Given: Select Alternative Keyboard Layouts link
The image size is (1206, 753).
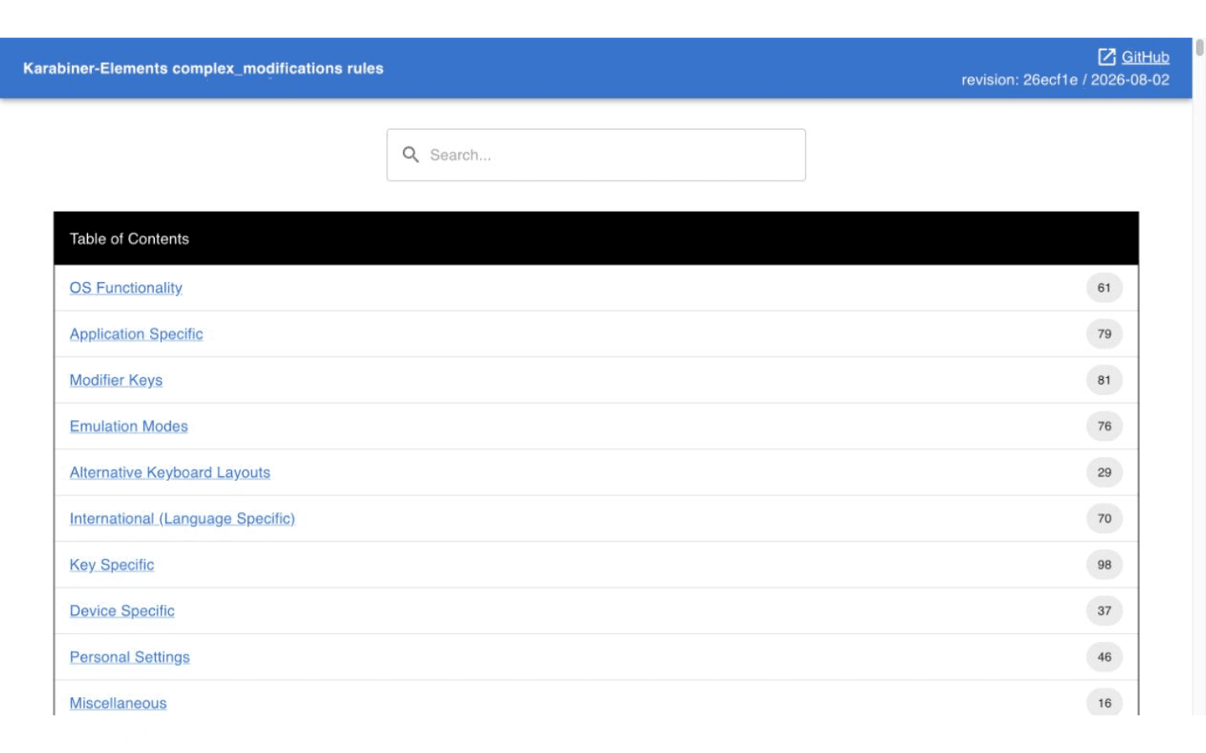Looking at the screenshot, I should tap(170, 473).
